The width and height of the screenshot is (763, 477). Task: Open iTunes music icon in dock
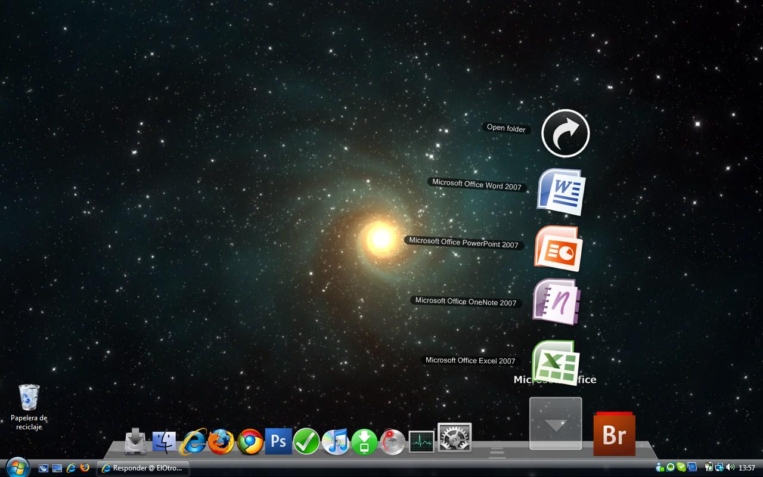point(336,442)
